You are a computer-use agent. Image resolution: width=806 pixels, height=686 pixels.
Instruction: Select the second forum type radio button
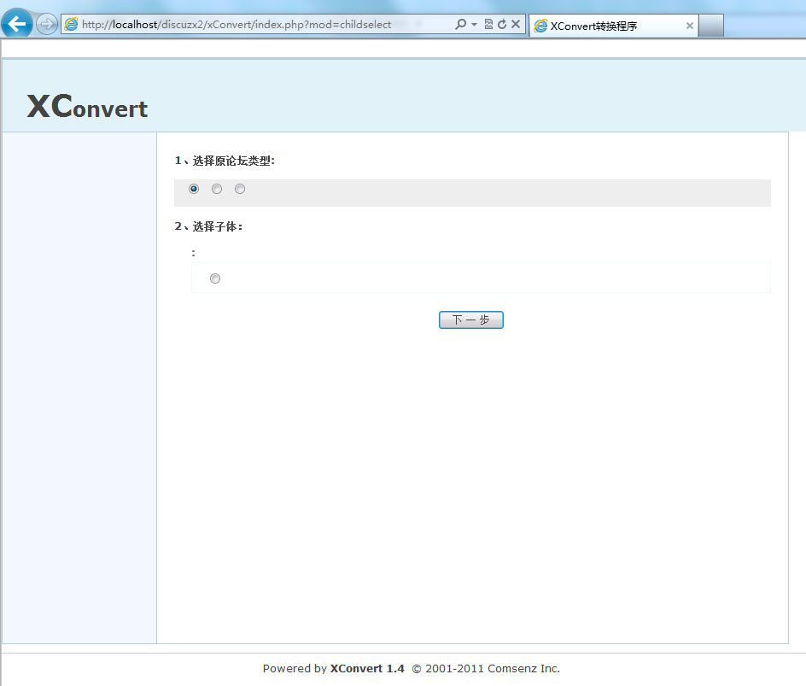click(217, 189)
